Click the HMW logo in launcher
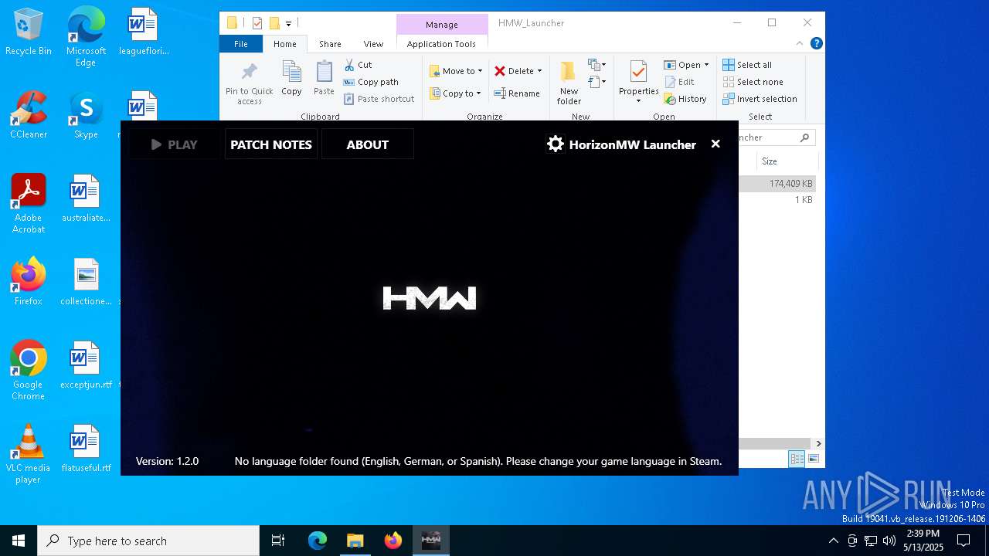The image size is (989, 556). [x=430, y=298]
